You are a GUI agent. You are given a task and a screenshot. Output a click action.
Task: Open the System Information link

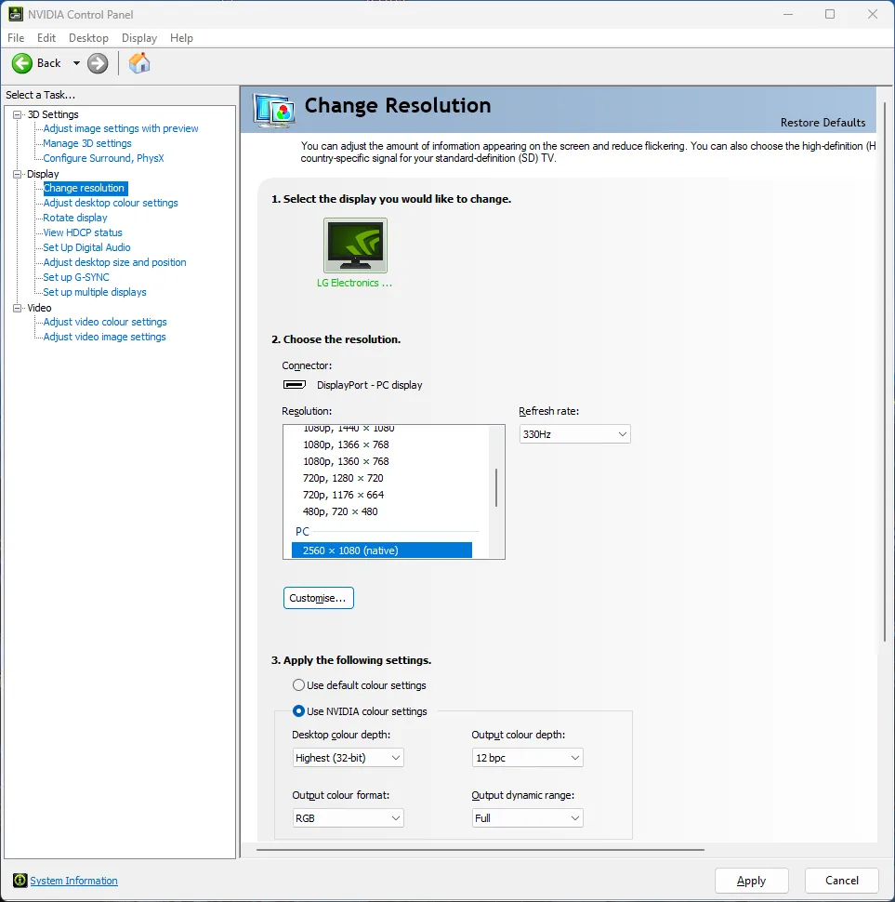tap(73, 881)
